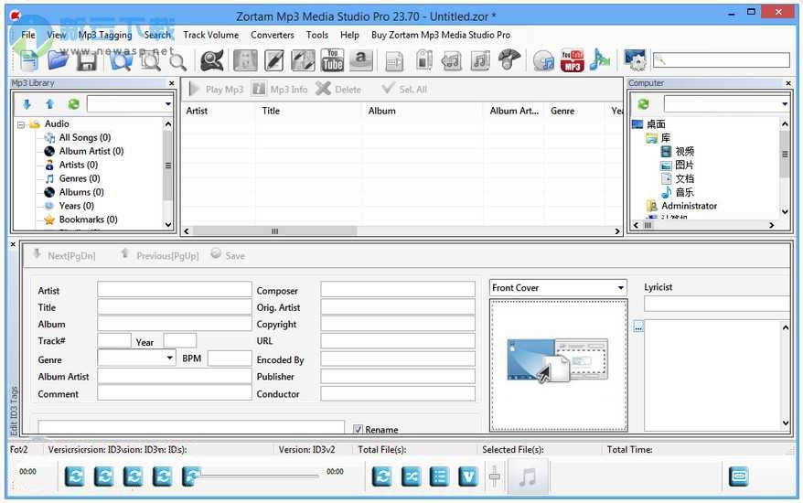The height and width of the screenshot is (503, 803).
Task: Open the Tools menu
Action: click(x=317, y=35)
